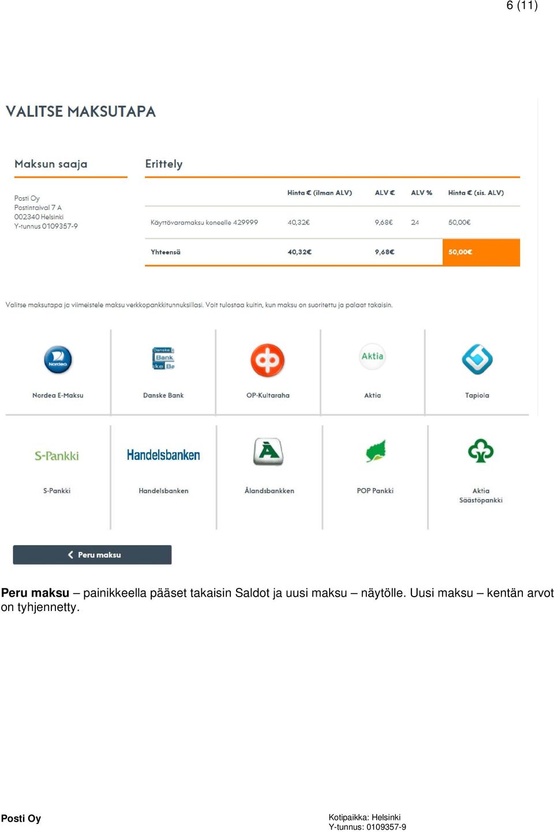
Task: Select the S-Pankki green logo
Action: (x=57, y=456)
